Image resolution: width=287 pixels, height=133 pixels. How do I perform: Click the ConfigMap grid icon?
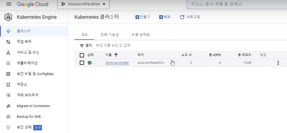tap(8, 74)
